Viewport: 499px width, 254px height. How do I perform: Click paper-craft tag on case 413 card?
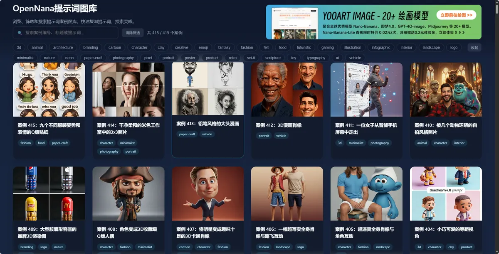click(187, 134)
